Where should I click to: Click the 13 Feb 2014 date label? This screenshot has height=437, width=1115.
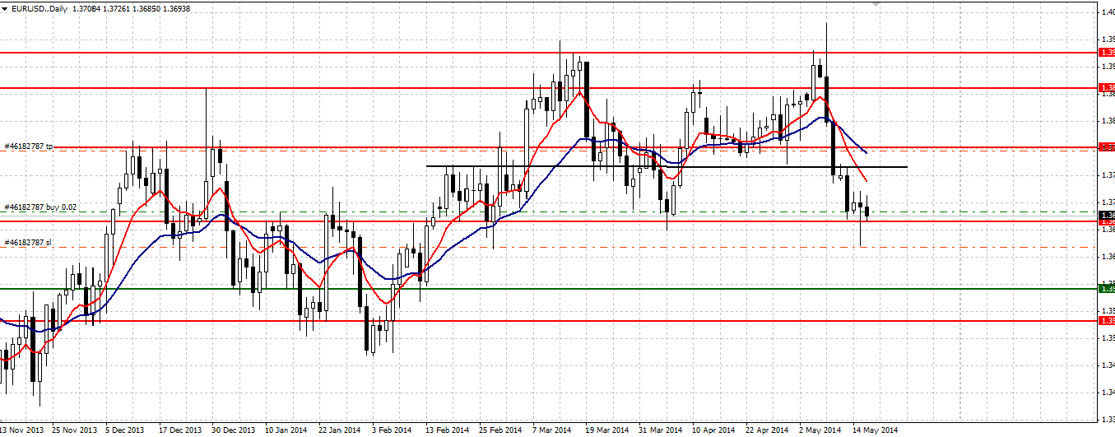point(446,430)
